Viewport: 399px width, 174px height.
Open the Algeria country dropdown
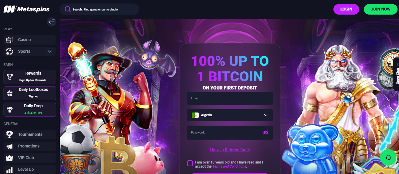[230, 115]
